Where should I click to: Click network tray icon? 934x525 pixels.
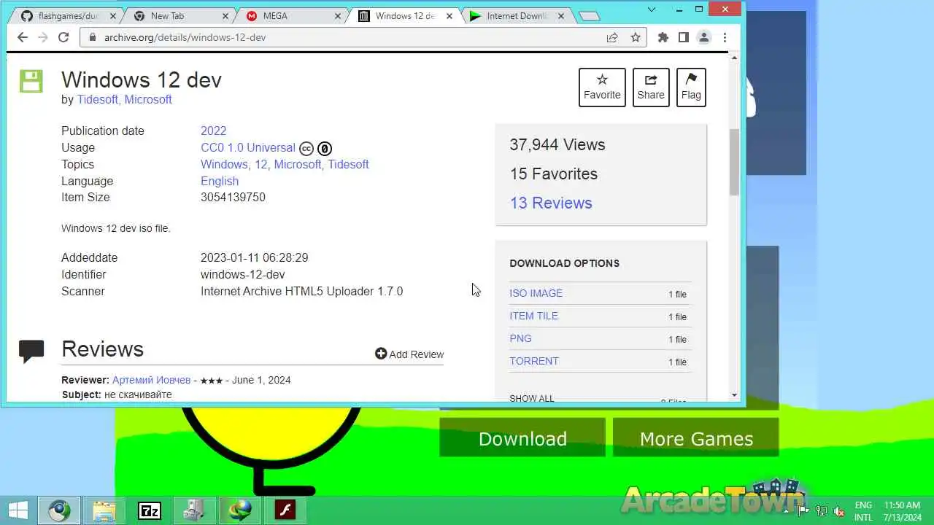[822, 511]
